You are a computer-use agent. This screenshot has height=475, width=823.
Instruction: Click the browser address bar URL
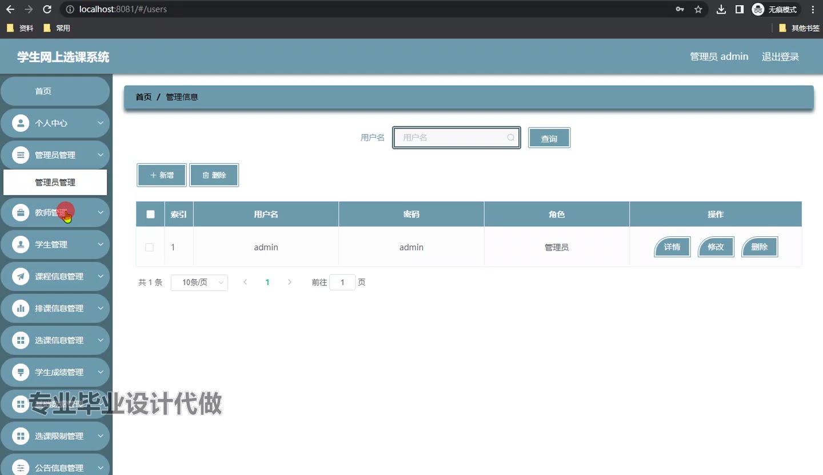[123, 9]
